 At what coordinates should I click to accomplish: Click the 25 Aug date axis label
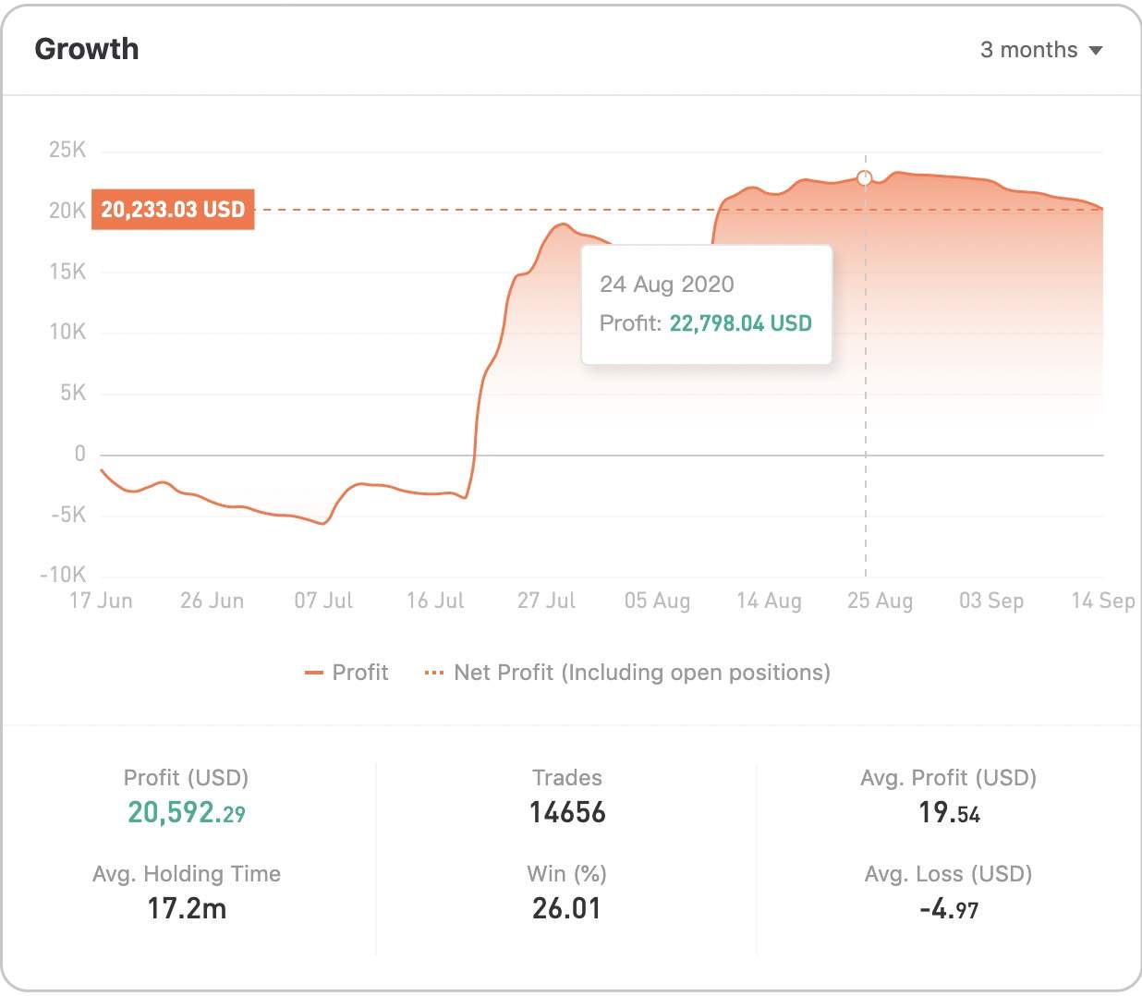tap(880, 601)
